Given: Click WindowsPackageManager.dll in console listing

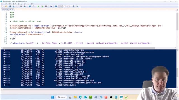Looking at the screenshot, I should coord(79,81).
